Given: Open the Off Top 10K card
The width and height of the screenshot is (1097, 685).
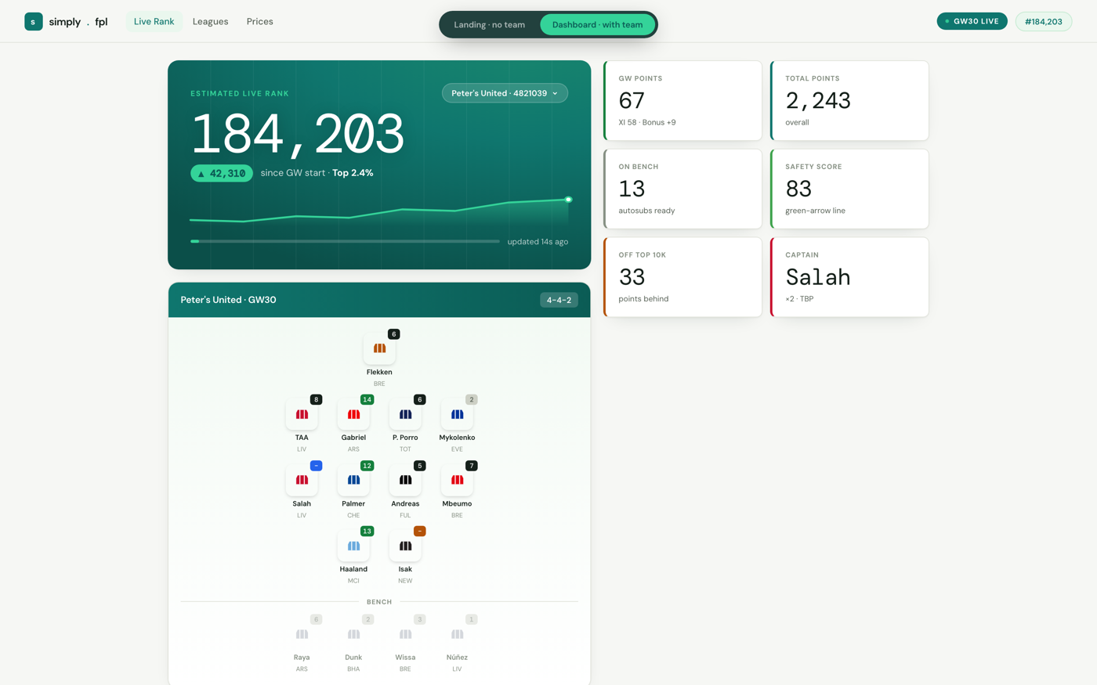Looking at the screenshot, I should (682, 277).
